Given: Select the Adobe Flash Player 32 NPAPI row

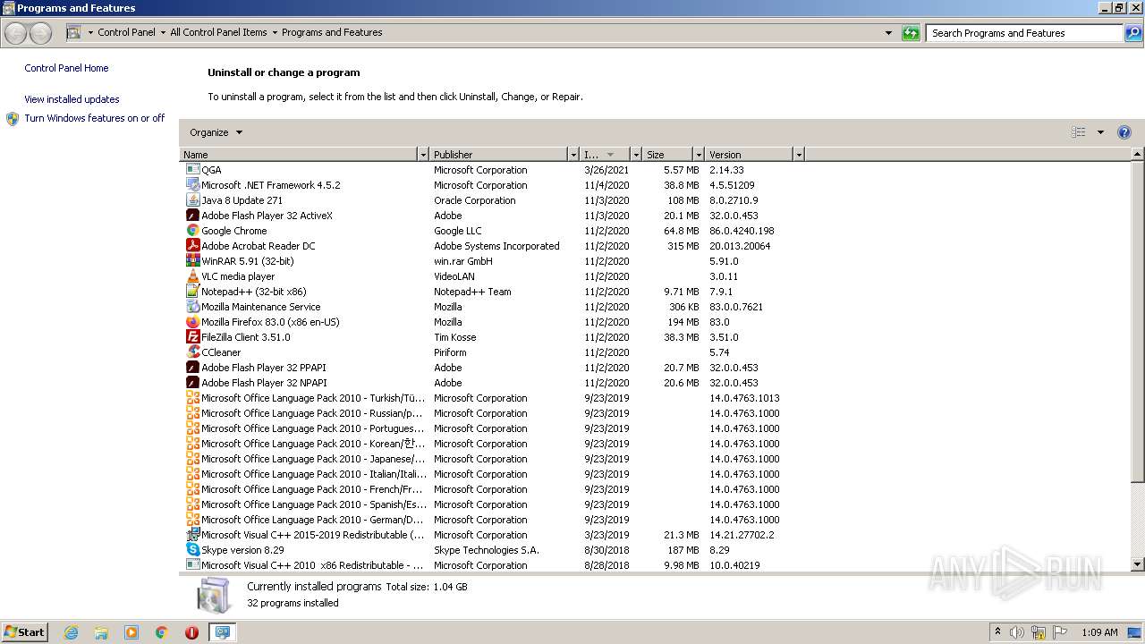Looking at the screenshot, I should 656,383.
